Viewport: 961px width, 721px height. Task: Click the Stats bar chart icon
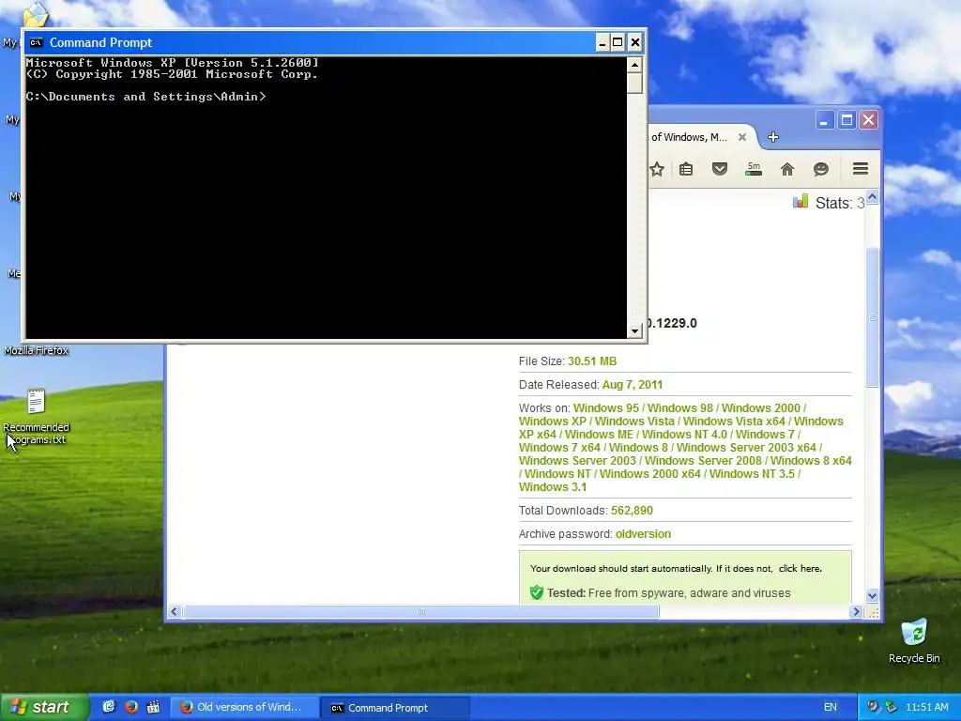(x=801, y=202)
